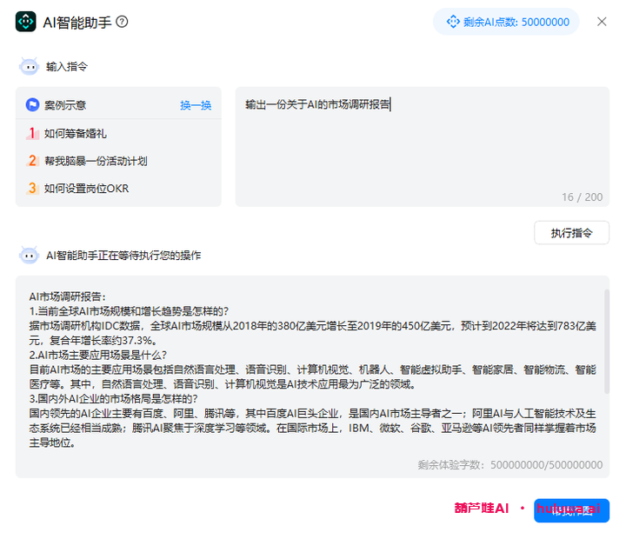The height and width of the screenshot is (539, 626).
Task: Select example 如何筹备婚礼
Action: [x=76, y=133]
